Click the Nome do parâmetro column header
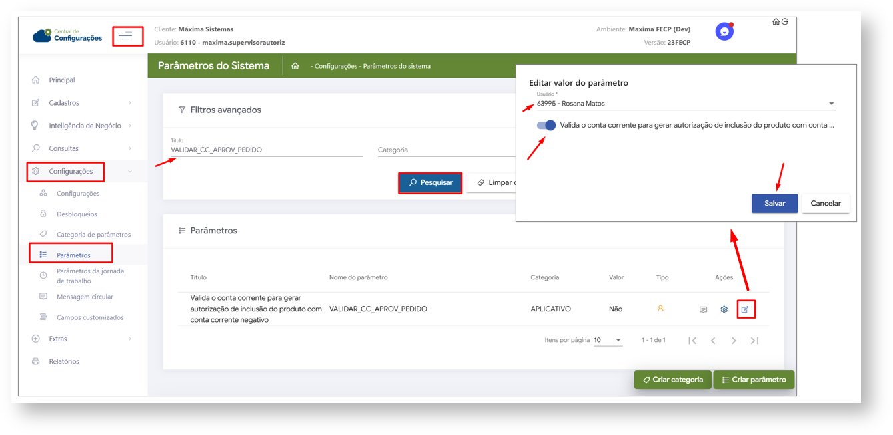893x435 pixels. click(x=358, y=277)
